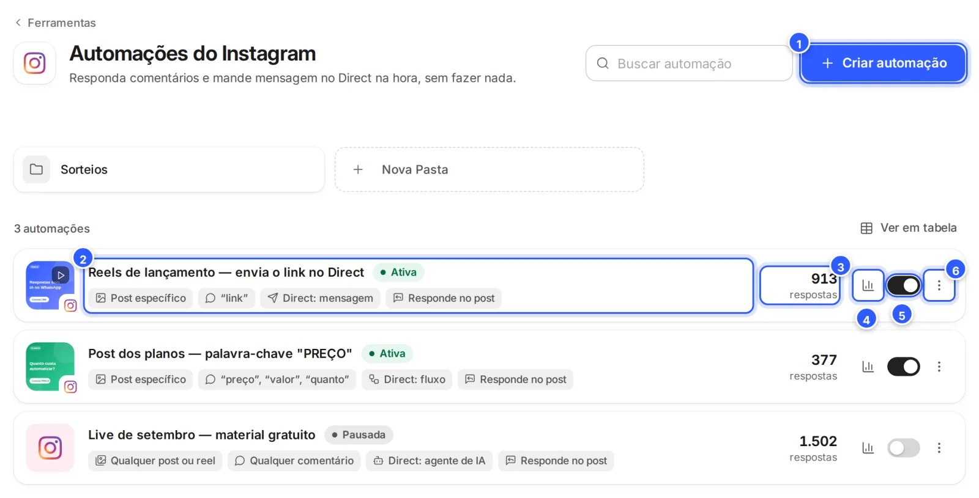Click the plus icon in Nova Pasta

pos(358,169)
